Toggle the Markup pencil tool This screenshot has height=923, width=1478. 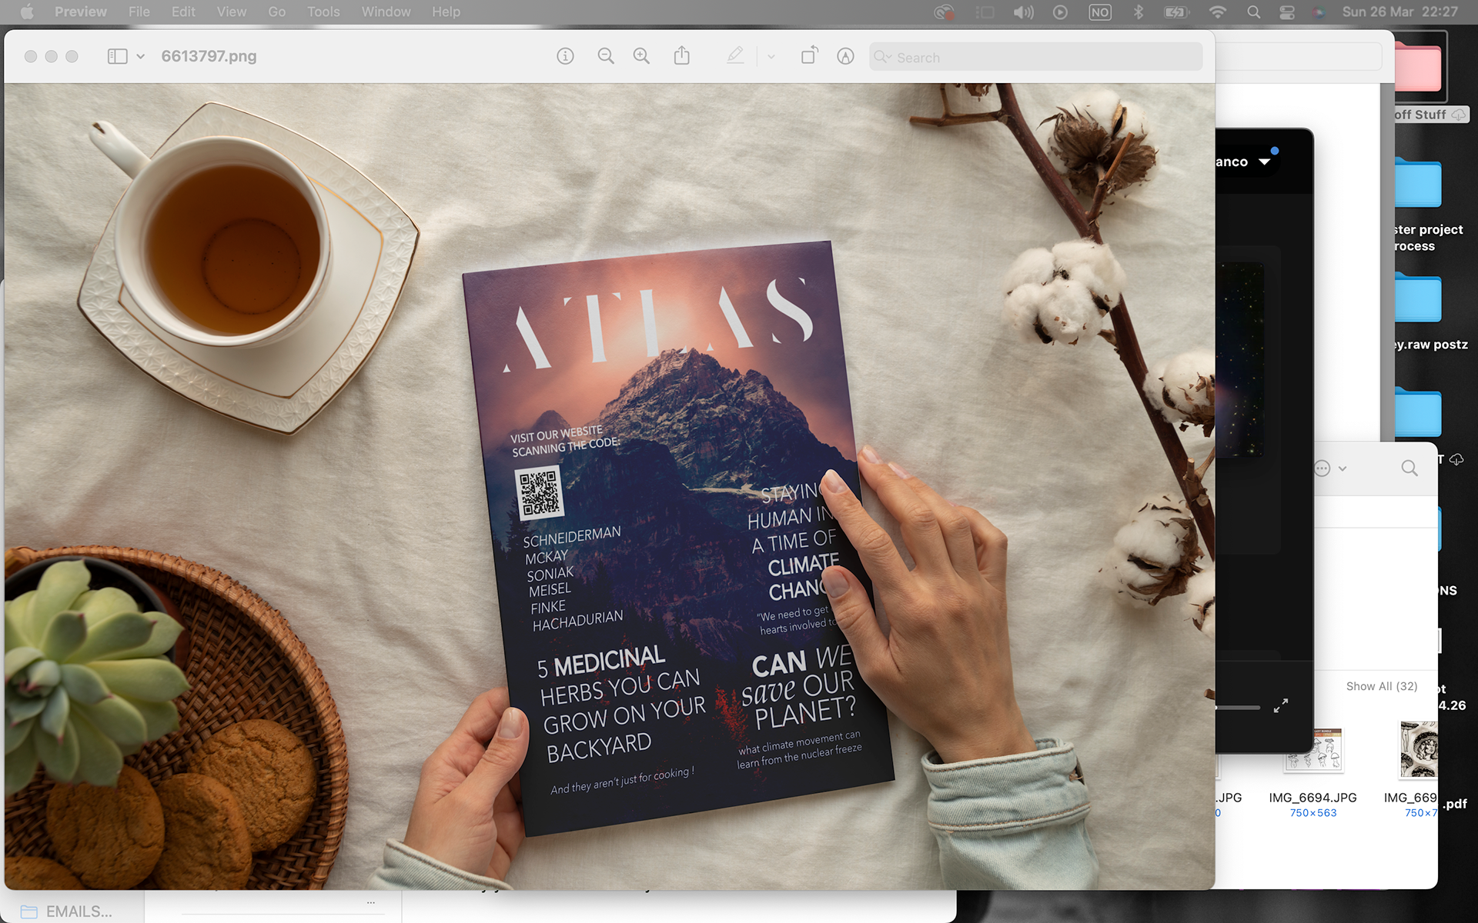[735, 56]
